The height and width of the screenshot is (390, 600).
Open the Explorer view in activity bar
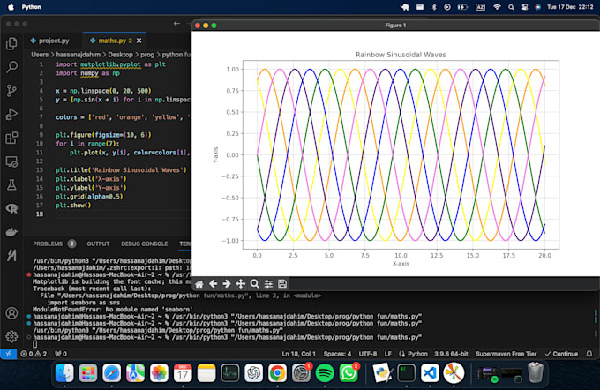pyautogui.click(x=11, y=43)
